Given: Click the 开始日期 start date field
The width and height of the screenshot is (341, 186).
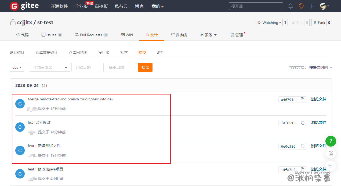Looking at the screenshot, I should click(87, 67).
